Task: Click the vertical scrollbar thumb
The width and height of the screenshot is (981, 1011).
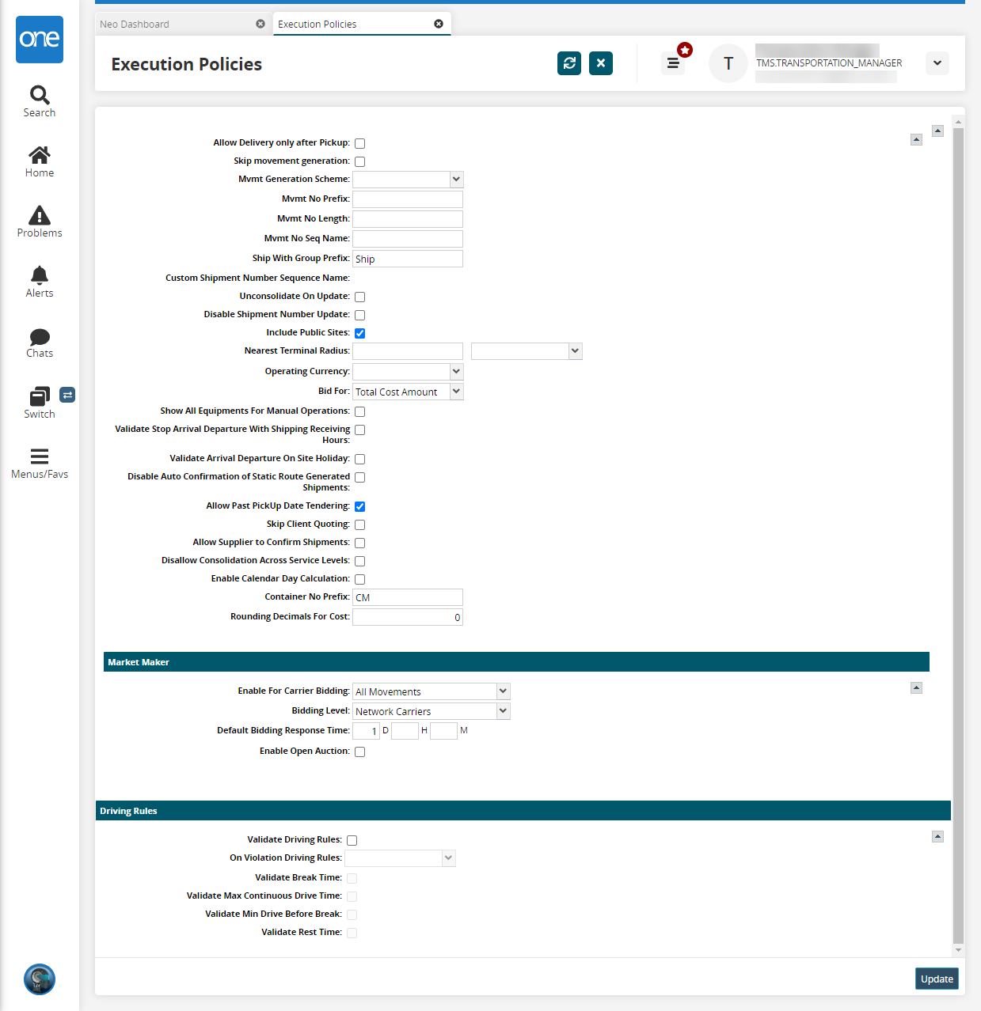Action: [x=958, y=536]
